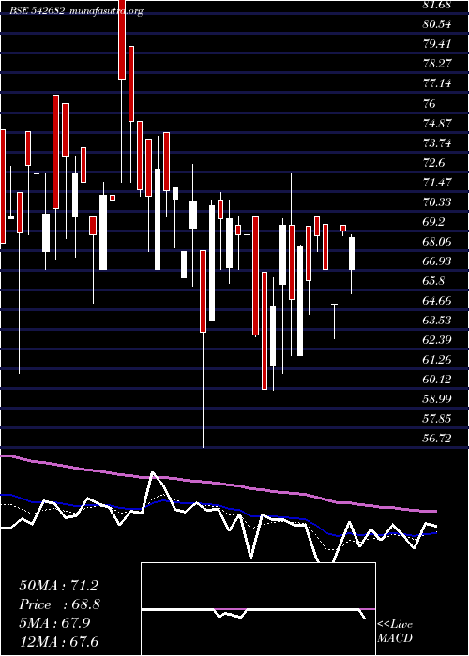469x656 pixels.
Task: Click the <<Live MACD label
Action: (395, 631)
